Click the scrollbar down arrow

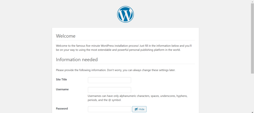click(x=252, y=112)
